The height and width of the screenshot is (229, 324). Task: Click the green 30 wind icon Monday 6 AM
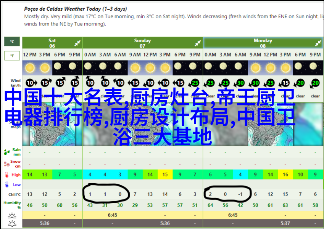(x=239, y=83)
